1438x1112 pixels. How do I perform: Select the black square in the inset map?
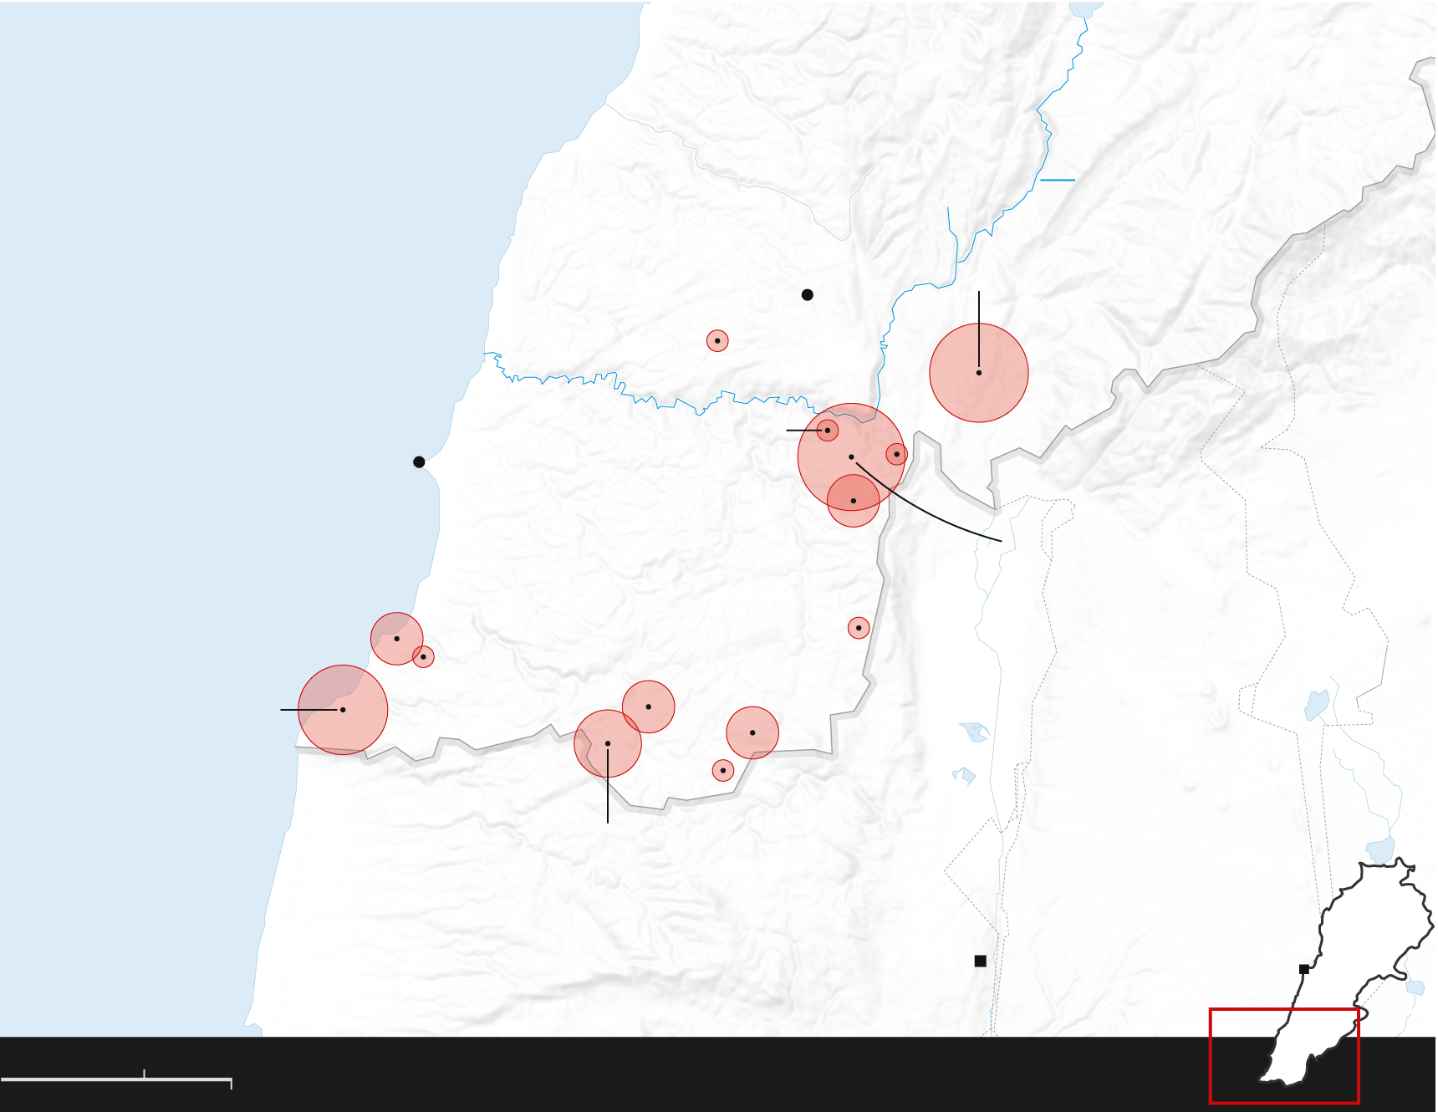[1303, 969]
